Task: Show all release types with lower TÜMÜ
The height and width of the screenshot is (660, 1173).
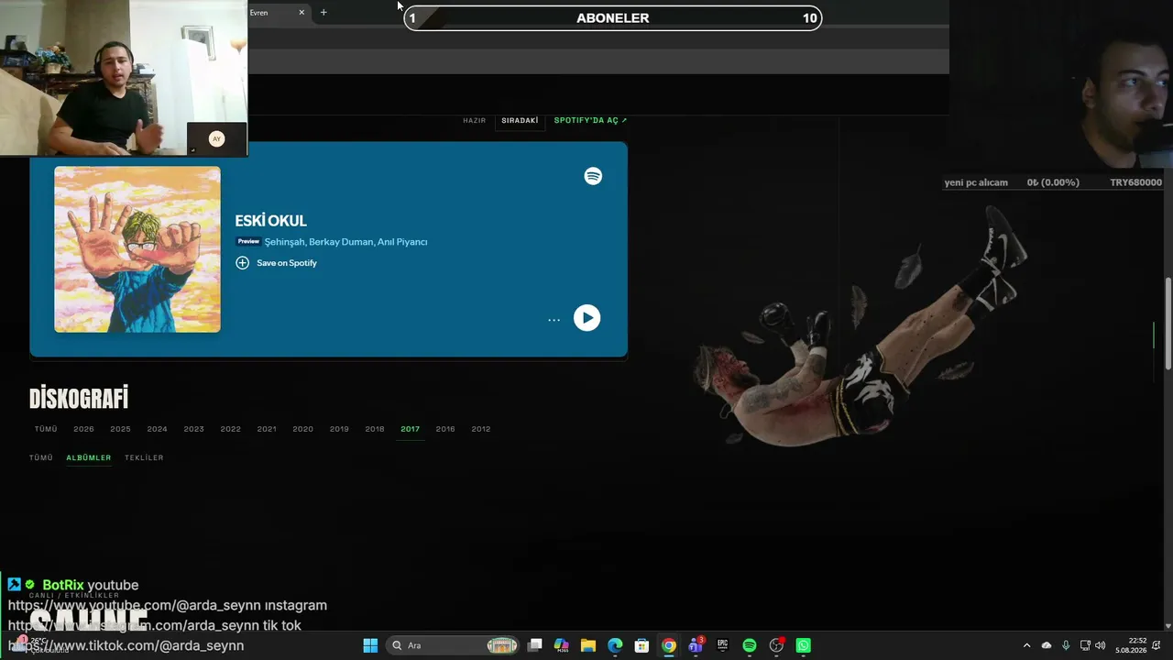Action: click(41, 457)
